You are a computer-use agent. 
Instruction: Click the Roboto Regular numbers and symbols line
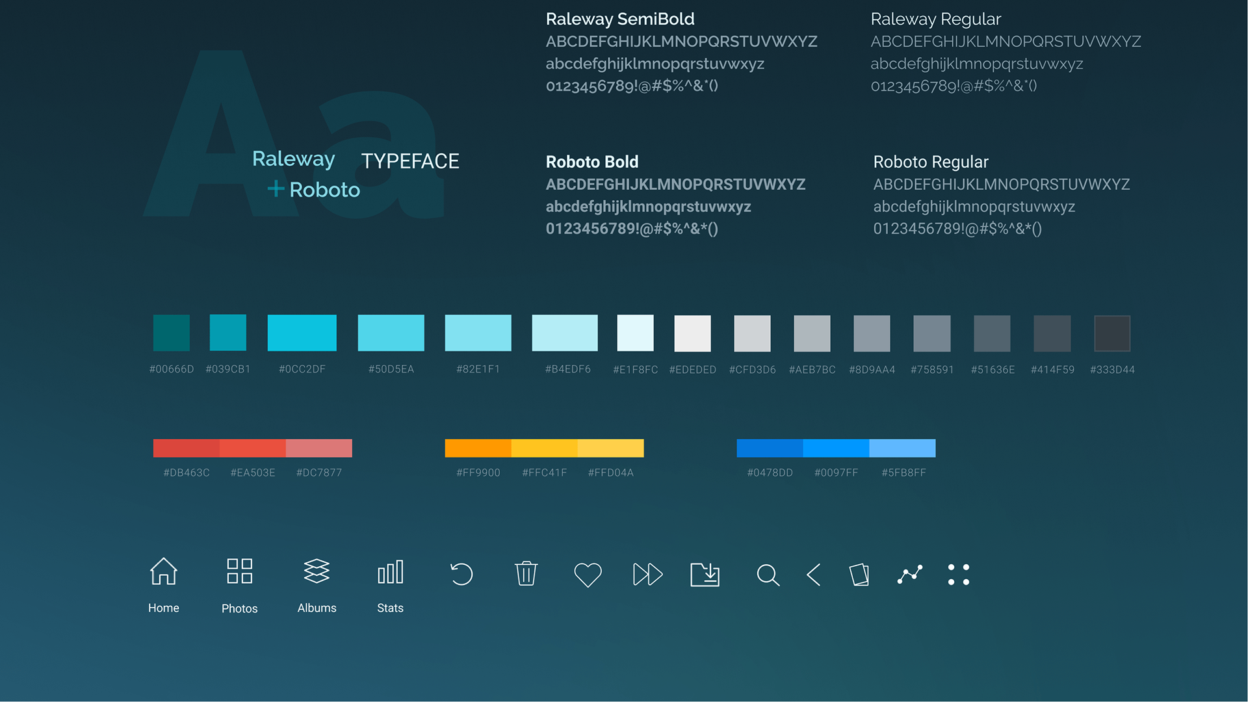(957, 229)
